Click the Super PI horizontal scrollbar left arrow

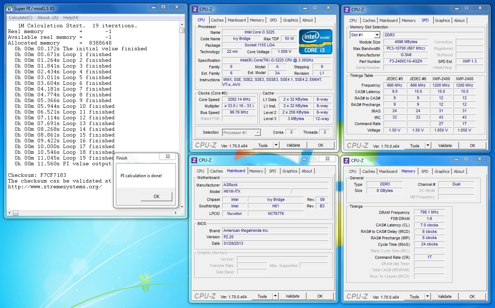[10, 213]
